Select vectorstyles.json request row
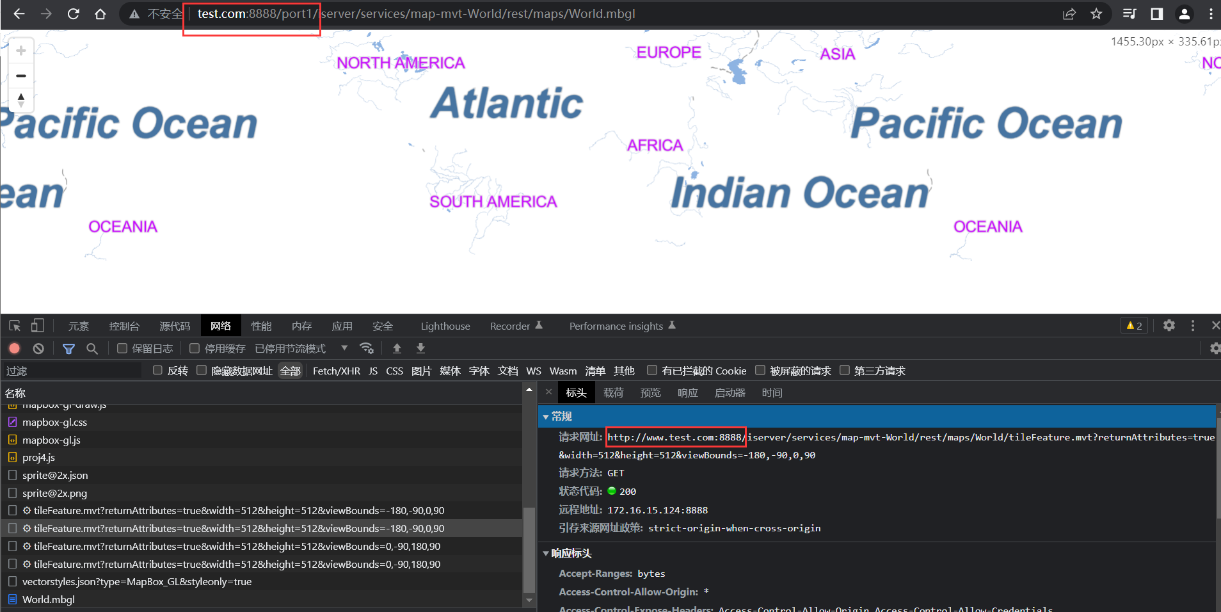 click(x=262, y=581)
